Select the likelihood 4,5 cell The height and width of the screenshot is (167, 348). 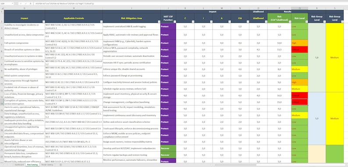click(x=258, y=50)
